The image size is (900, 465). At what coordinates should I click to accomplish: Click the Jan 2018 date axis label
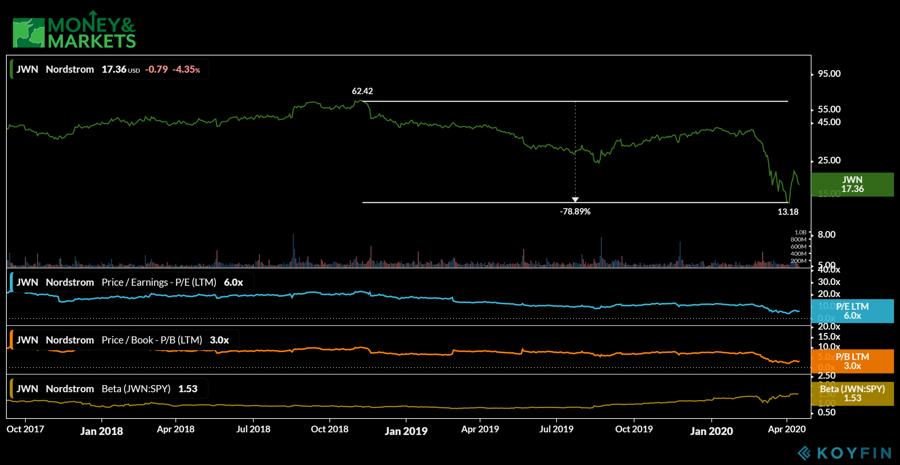coord(102,431)
